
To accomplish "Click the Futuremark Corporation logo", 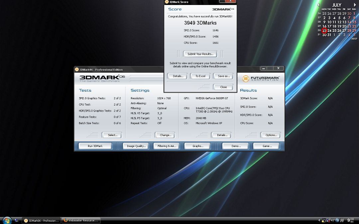I will pos(261,79).
